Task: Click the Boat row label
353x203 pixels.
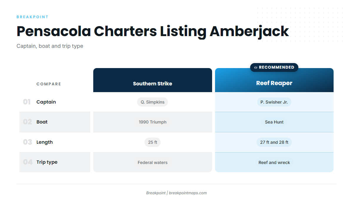Action: click(x=42, y=122)
